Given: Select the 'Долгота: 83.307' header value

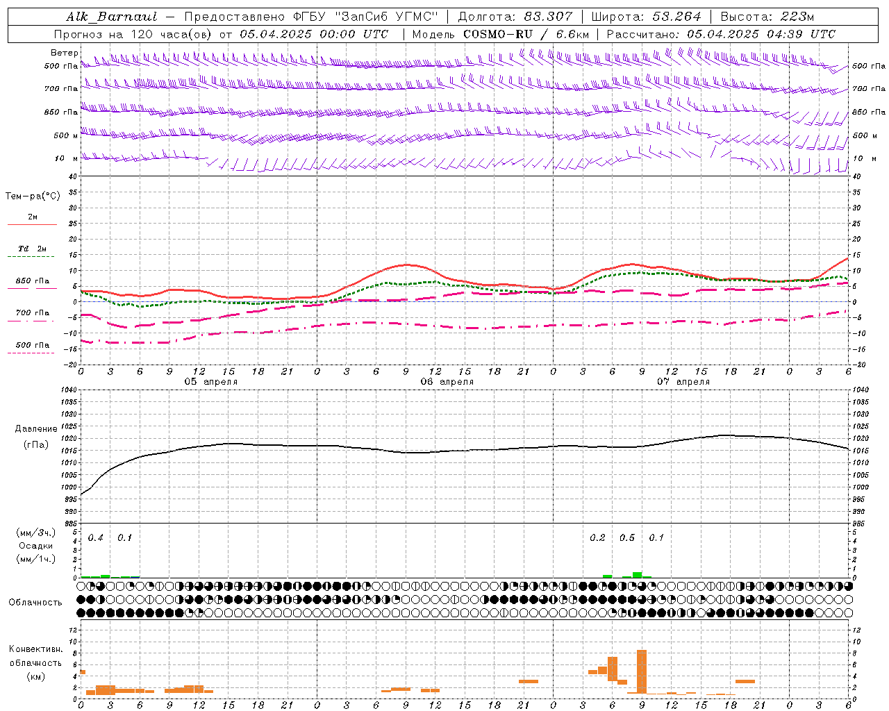Looking at the screenshot, I should (x=515, y=17).
